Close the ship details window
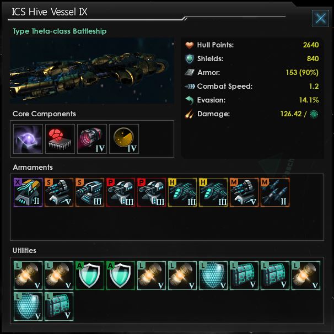The height and width of the screenshot is (334, 334). click(321, 18)
